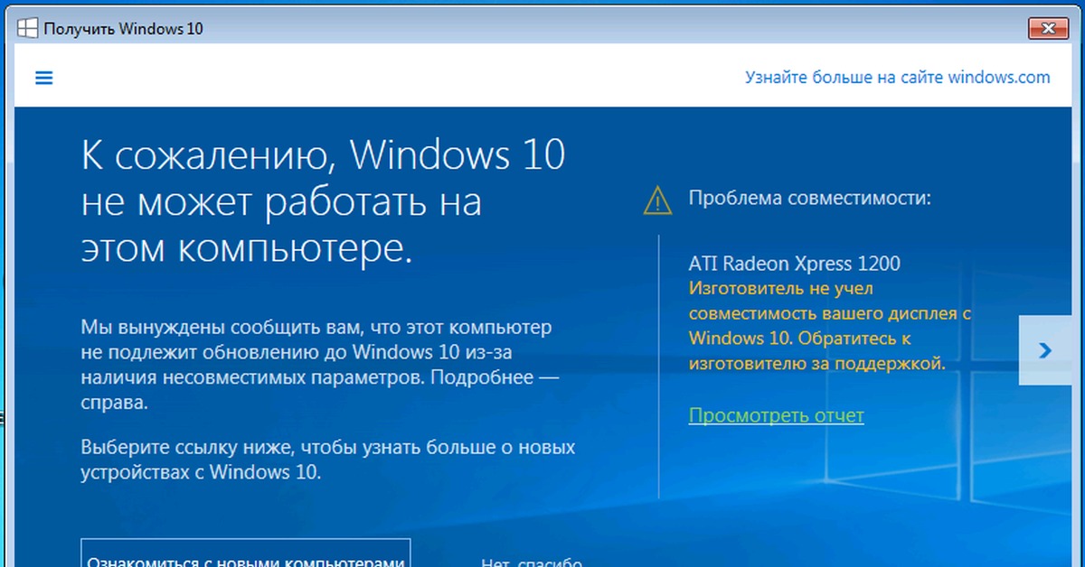Click the Windows logo in title bar
The image size is (1085, 567).
[28, 29]
